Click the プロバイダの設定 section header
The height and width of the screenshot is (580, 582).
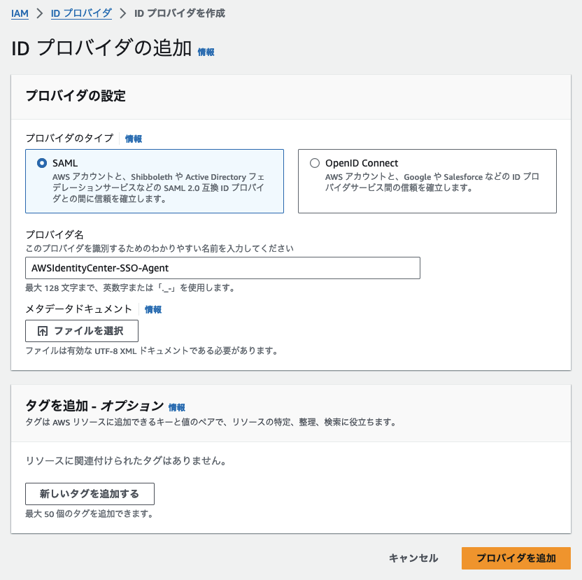76,96
